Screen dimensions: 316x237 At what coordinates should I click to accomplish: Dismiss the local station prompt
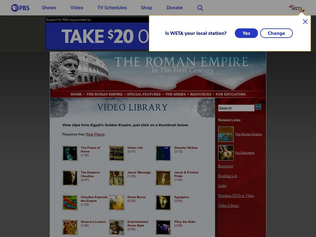[305, 21]
